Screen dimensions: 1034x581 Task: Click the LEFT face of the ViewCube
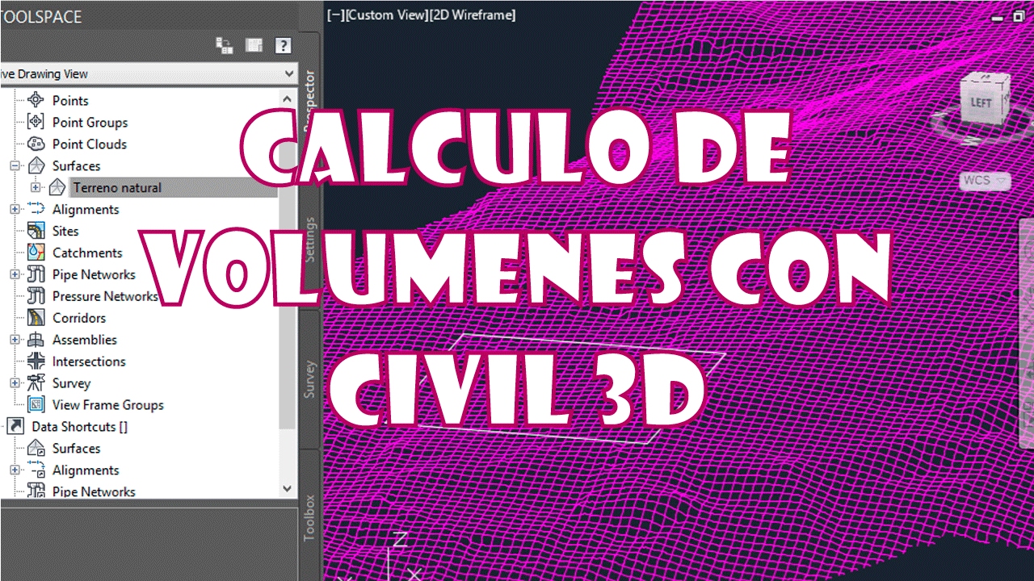981,102
